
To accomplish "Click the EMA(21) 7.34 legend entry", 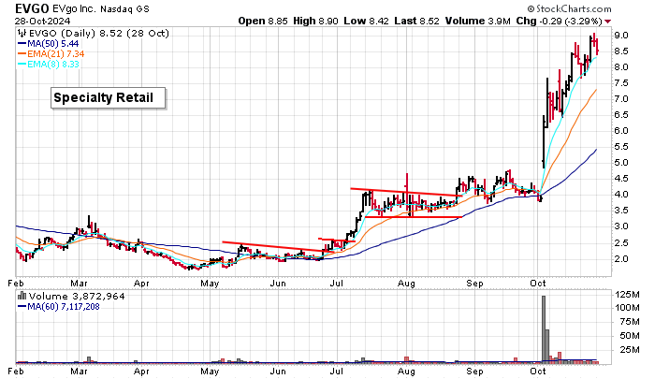I will pyautogui.click(x=51, y=53).
